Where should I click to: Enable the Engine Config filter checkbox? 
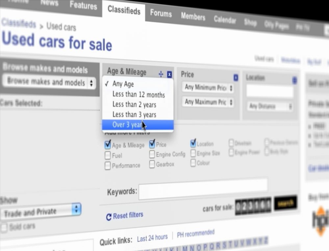[152, 154]
